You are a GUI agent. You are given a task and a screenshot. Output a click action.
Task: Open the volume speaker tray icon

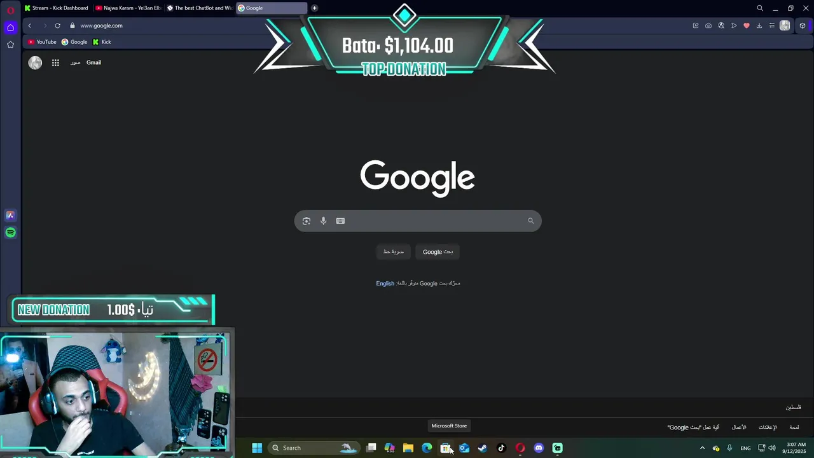(x=772, y=448)
